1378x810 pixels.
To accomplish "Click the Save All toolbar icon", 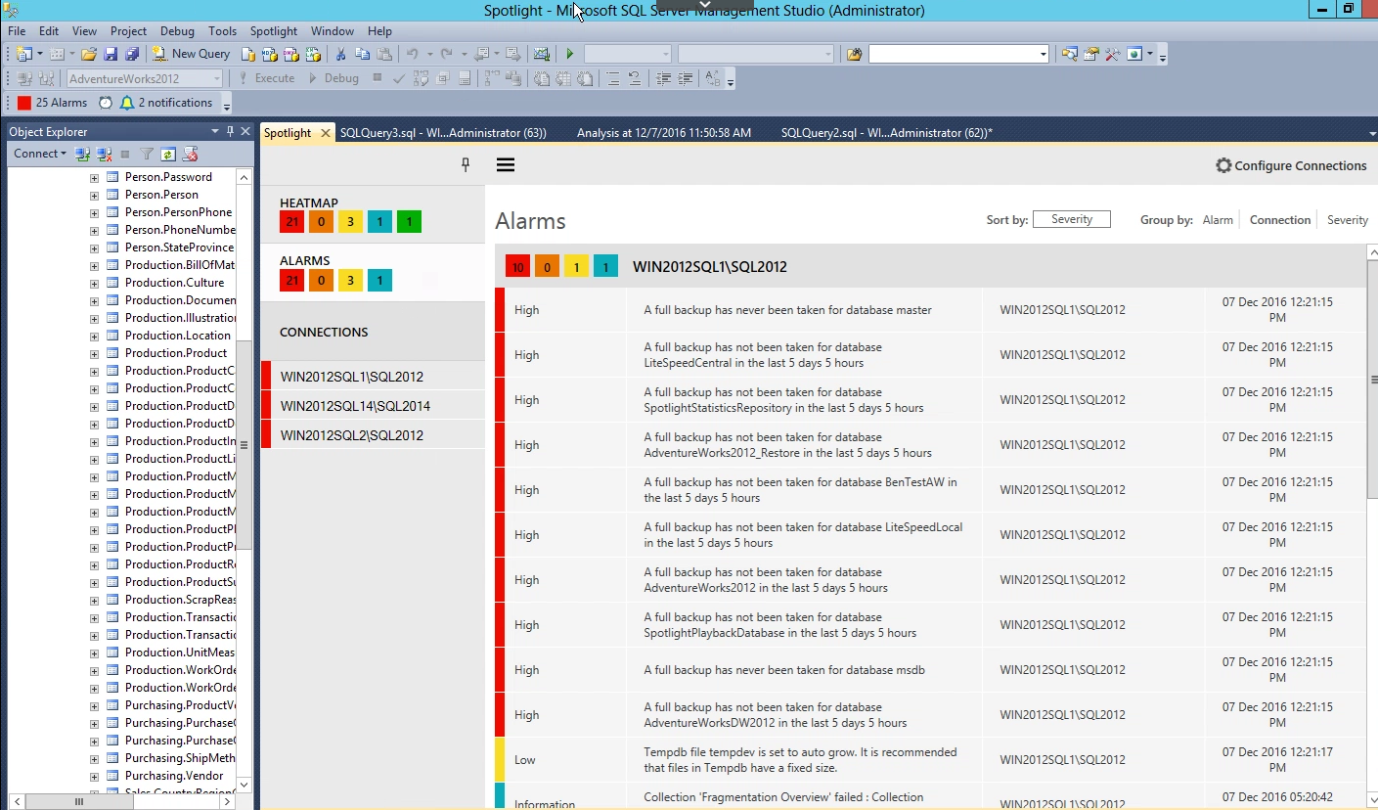I will point(131,54).
